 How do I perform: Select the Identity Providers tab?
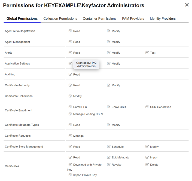(163, 19)
